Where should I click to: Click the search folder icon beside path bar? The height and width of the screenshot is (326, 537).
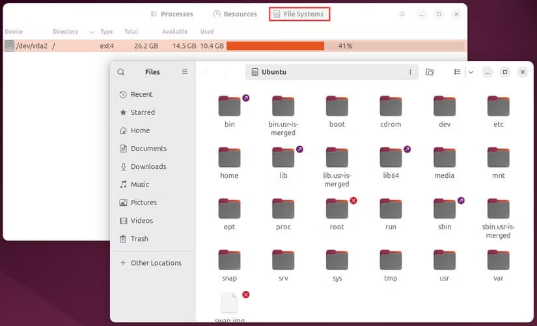pos(430,72)
